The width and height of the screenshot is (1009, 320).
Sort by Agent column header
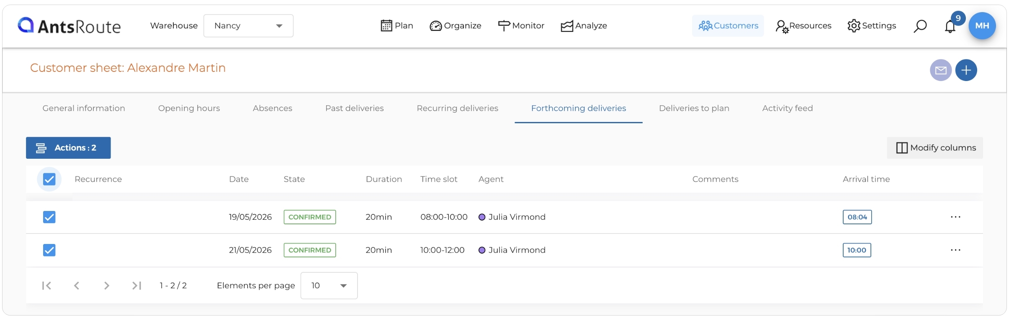pos(491,179)
